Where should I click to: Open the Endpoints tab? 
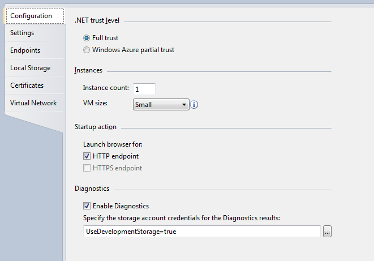point(25,50)
